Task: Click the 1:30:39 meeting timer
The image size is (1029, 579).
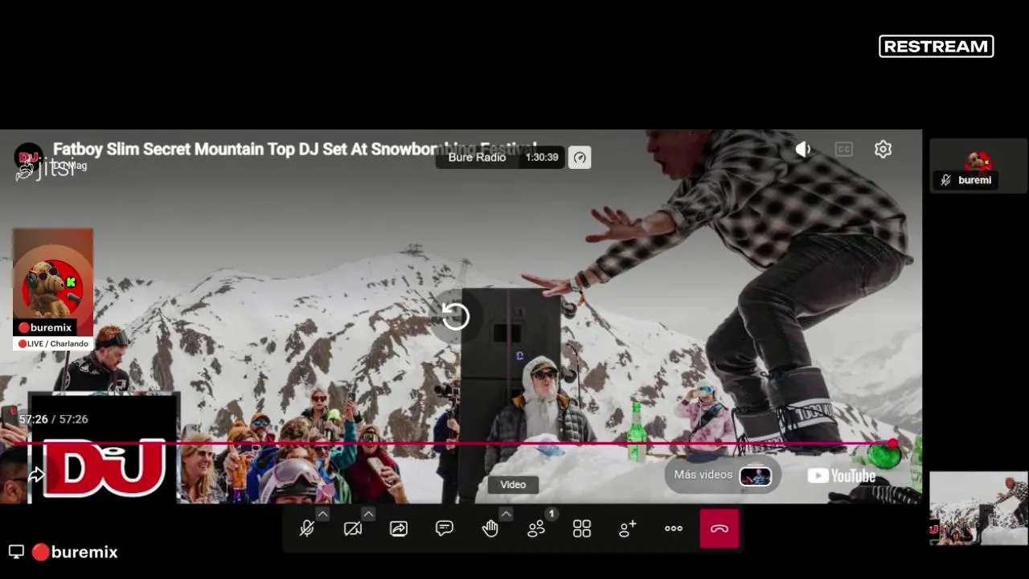Action: point(542,158)
